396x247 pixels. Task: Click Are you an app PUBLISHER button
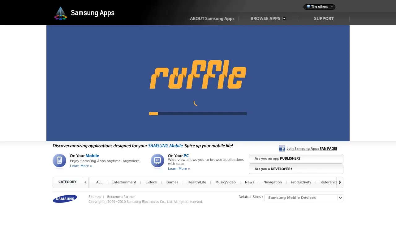click(x=296, y=159)
